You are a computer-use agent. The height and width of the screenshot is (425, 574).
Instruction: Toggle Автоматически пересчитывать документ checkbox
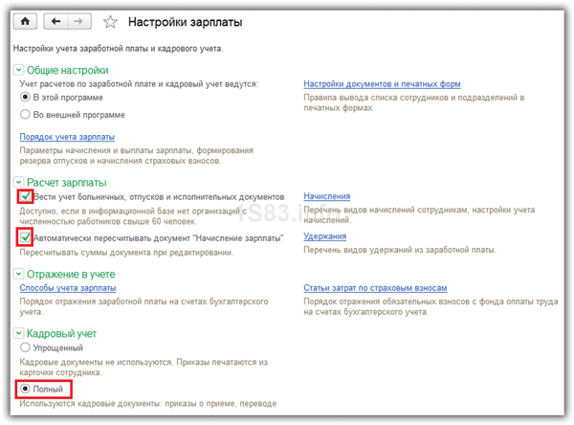tap(25, 236)
